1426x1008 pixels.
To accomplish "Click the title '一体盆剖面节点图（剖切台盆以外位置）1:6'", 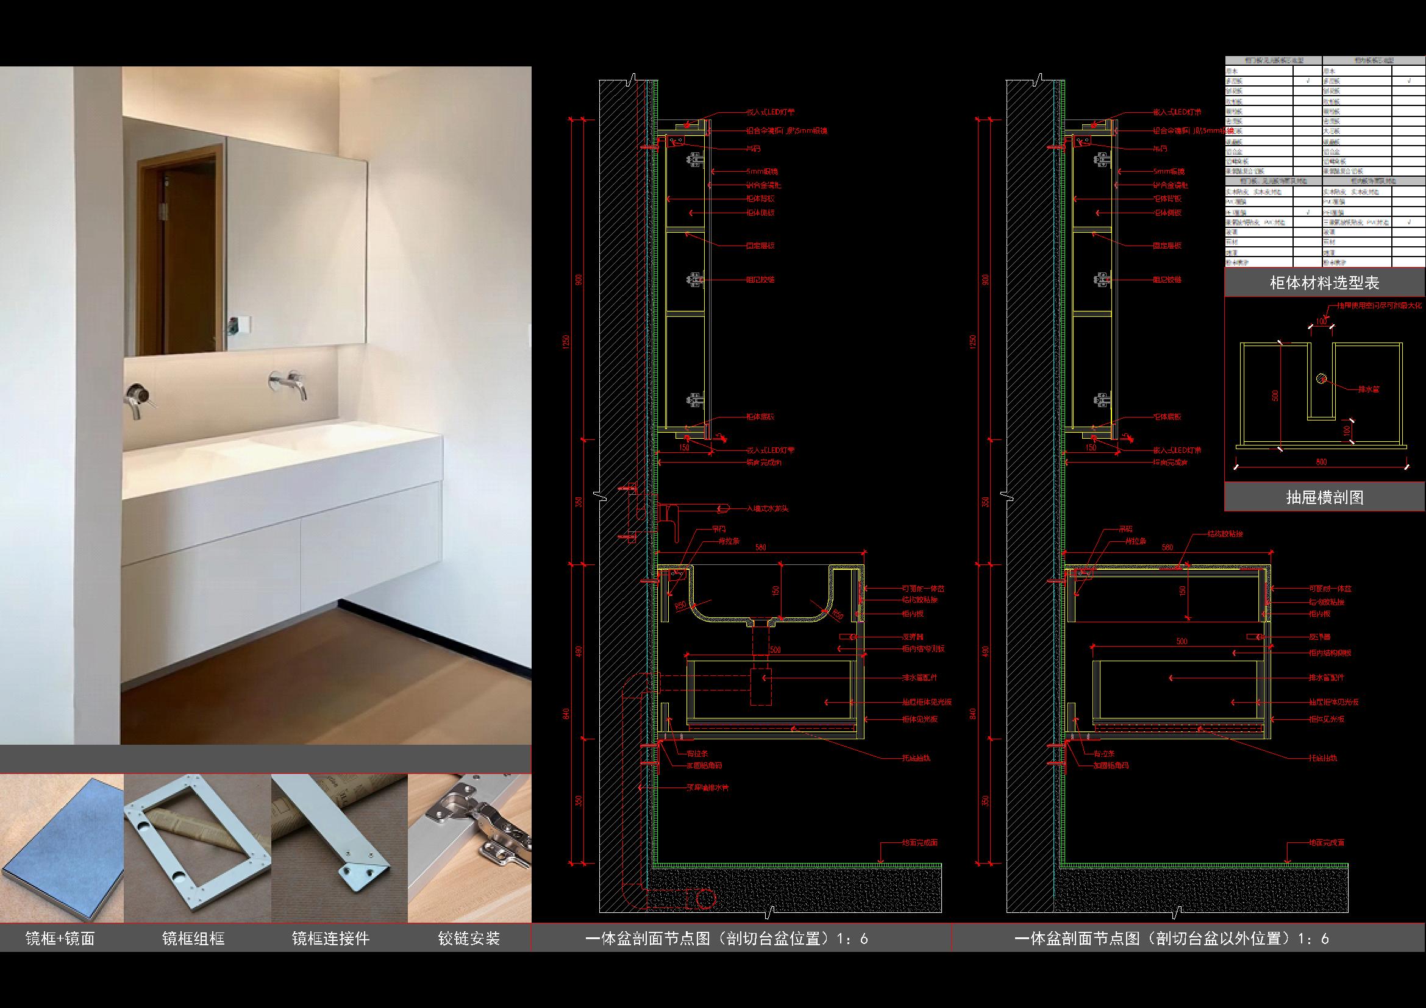I will point(1171,938).
